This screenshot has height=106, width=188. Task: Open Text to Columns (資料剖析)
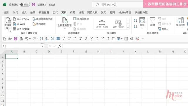[x=181, y=22]
